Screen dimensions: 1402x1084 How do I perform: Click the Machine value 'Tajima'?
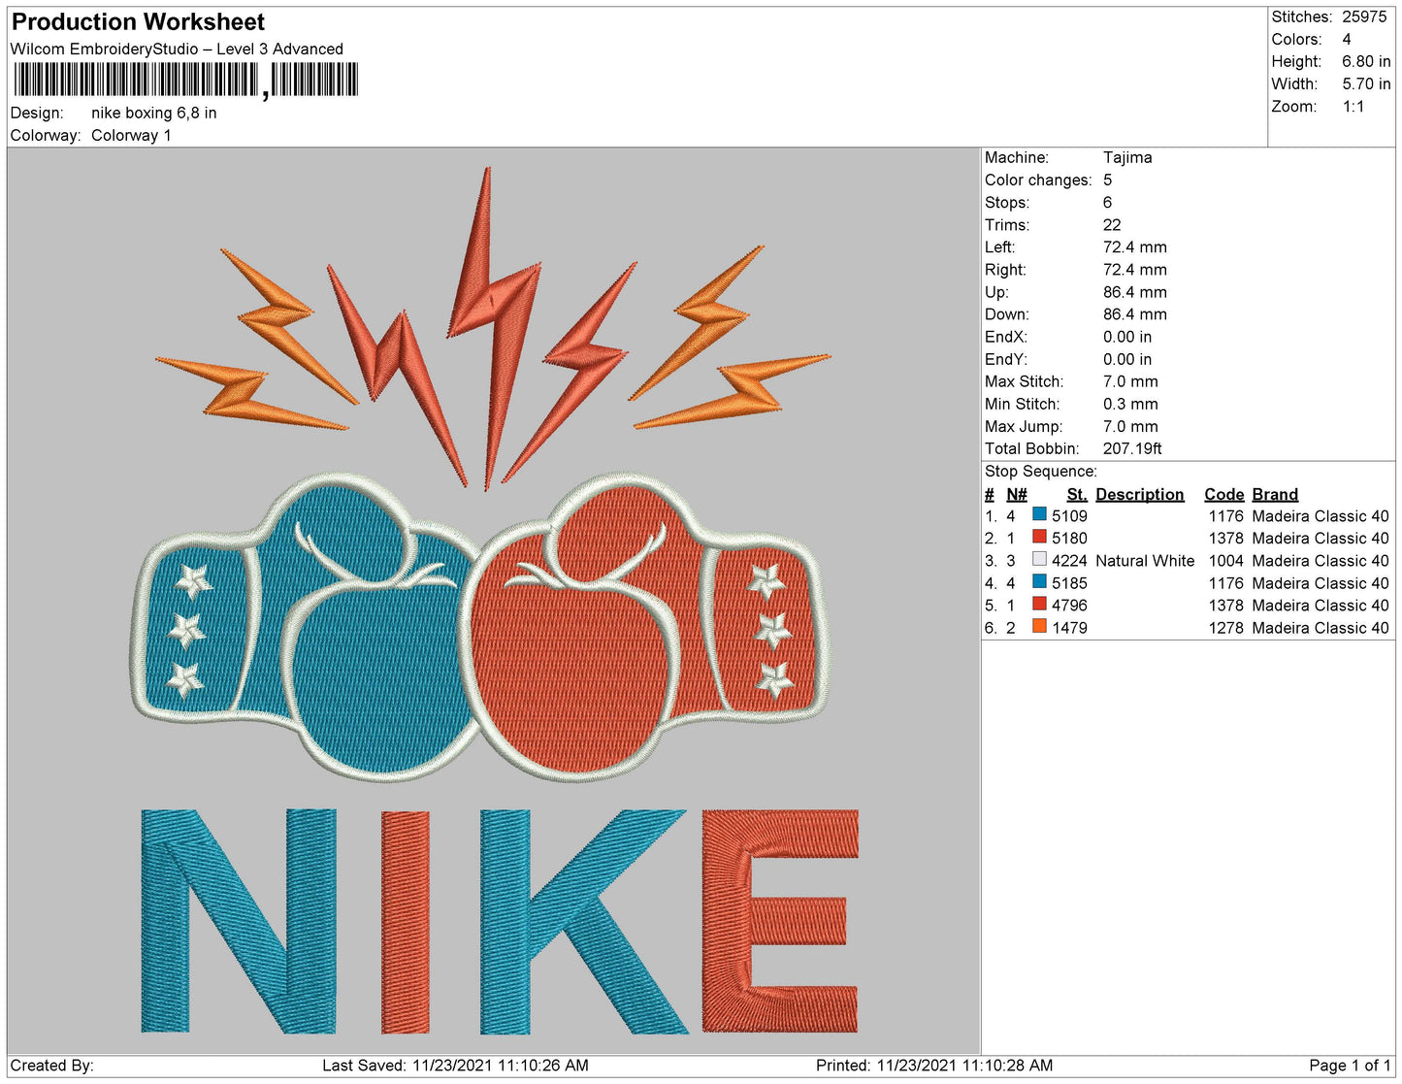coord(1127,157)
